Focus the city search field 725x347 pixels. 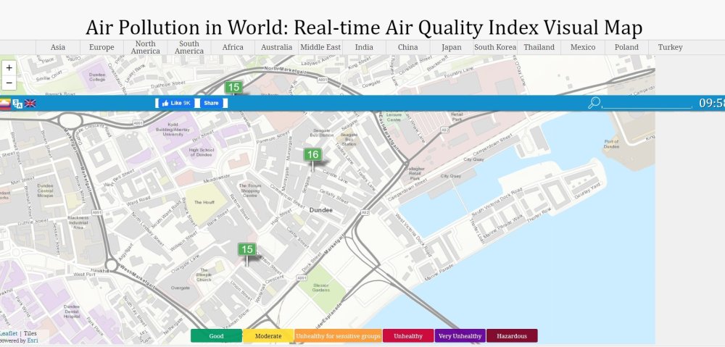point(647,103)
